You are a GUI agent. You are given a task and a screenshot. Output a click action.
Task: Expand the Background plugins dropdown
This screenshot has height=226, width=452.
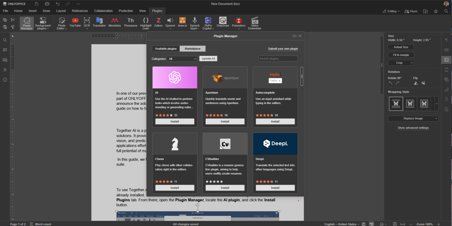point(43,23)
